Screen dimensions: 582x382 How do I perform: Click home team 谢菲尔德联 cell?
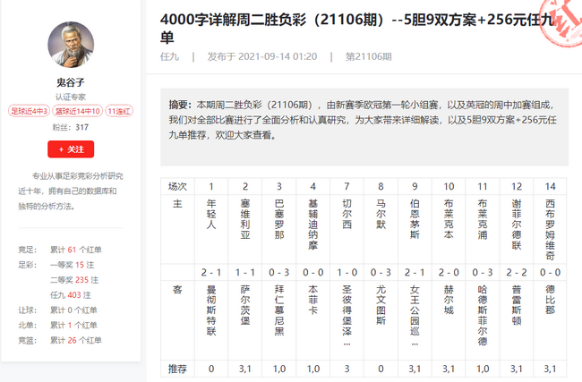click(517, 230)
